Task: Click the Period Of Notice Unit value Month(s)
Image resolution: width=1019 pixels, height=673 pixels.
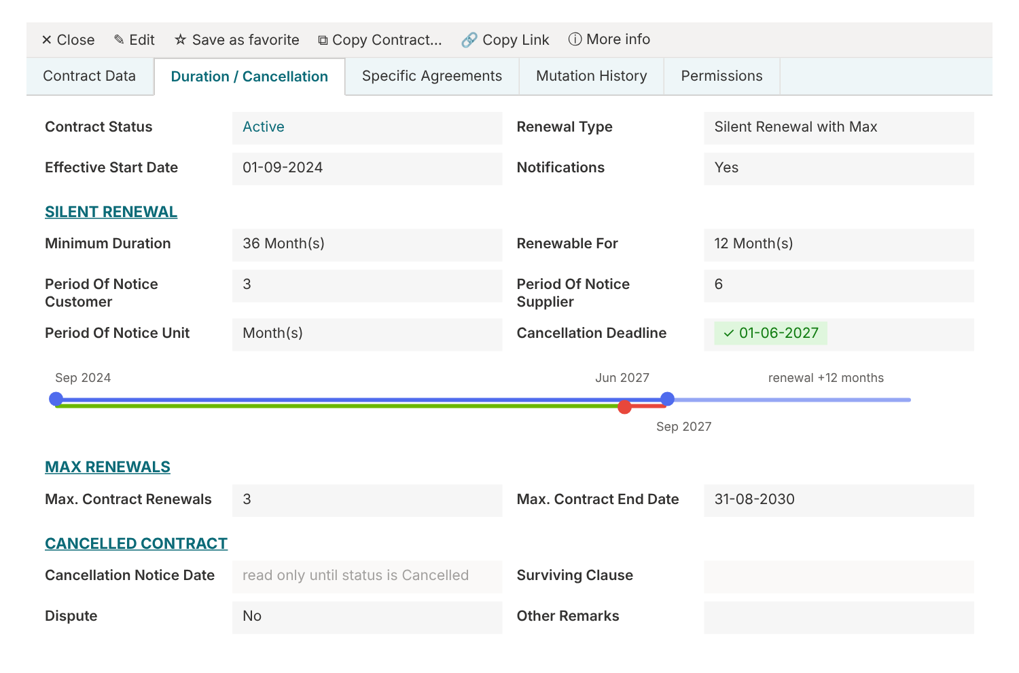Action: 367,334
